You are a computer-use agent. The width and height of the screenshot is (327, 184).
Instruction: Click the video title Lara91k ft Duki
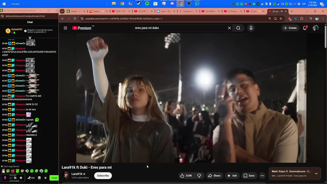coord(87,167)
